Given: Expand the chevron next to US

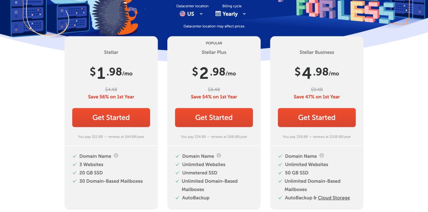Looking at the screenshot, I should [201, 14].
